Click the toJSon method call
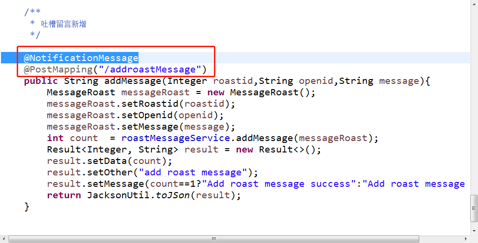Viewport: 478px width, 243px height. coord(173,195)
